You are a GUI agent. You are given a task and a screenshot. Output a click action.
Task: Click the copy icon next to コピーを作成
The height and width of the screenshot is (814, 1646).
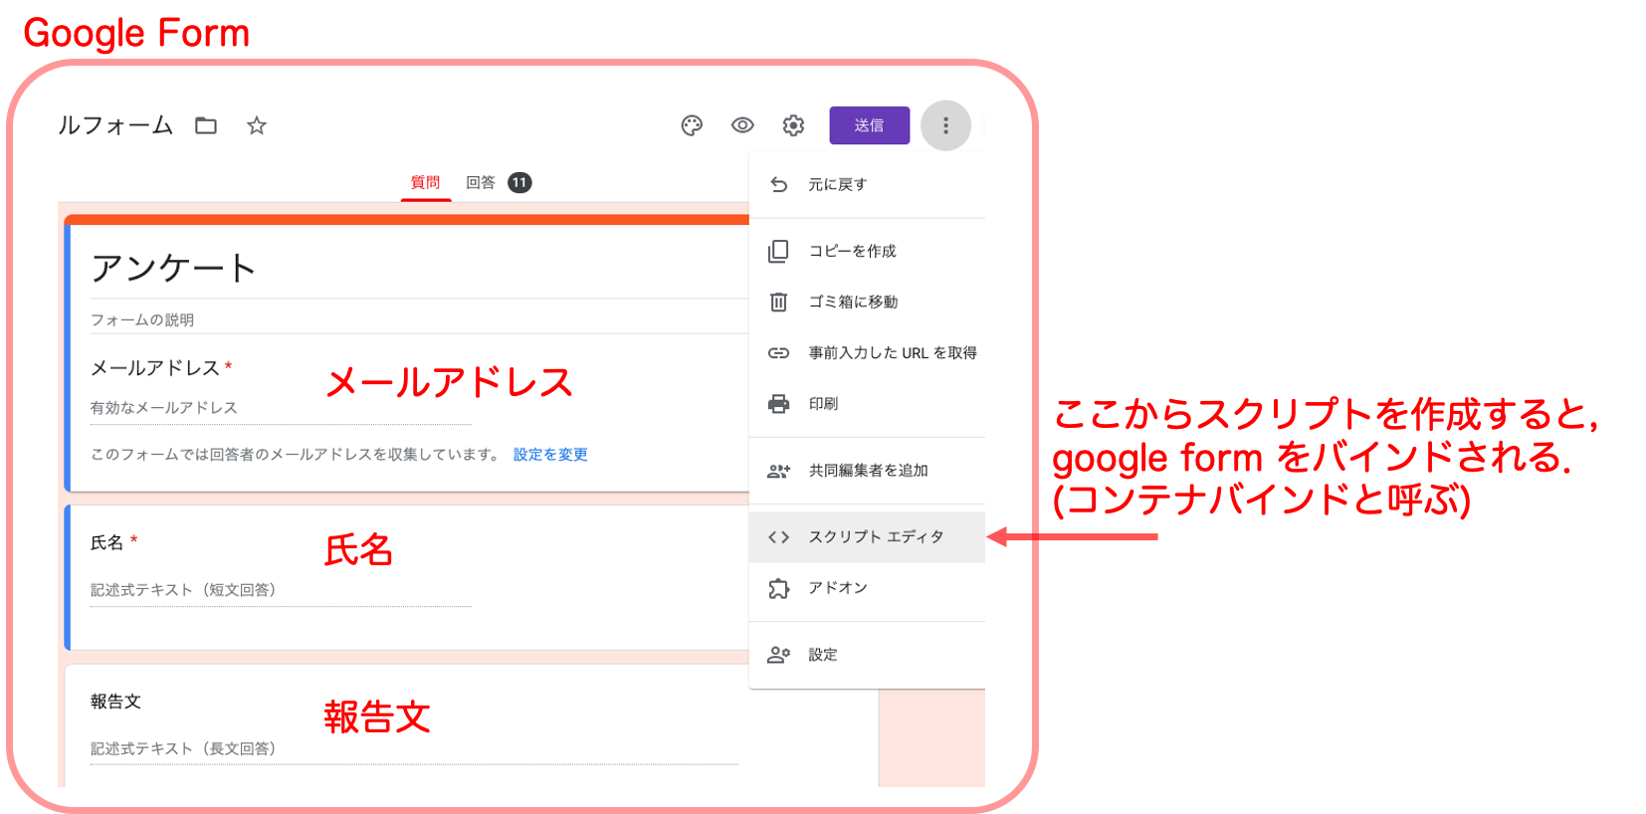click(778, 251)
